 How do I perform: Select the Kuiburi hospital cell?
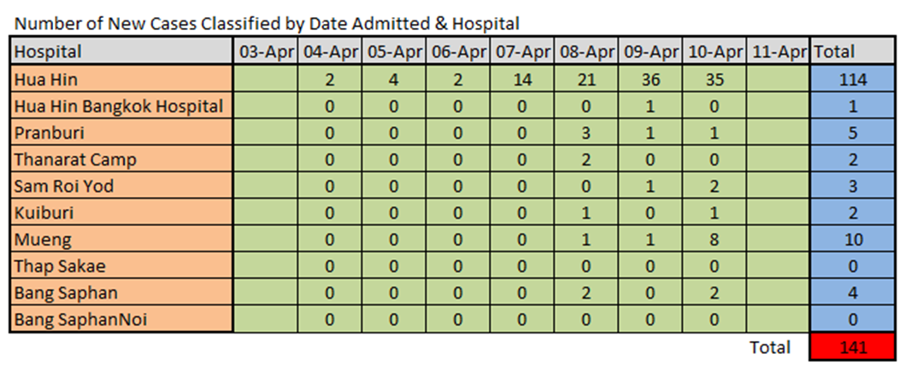tap(121, 213)
